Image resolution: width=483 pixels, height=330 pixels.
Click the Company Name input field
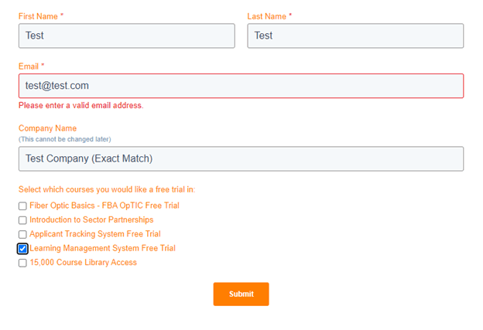click(241, 158)
